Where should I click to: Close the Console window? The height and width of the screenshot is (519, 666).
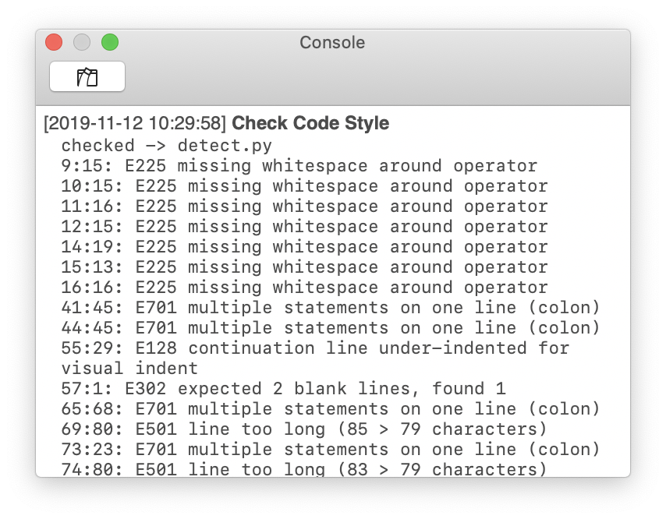(54, 42)
